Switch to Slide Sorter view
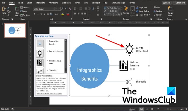Screen dimensions: 188x111 [x=147, y=109]
